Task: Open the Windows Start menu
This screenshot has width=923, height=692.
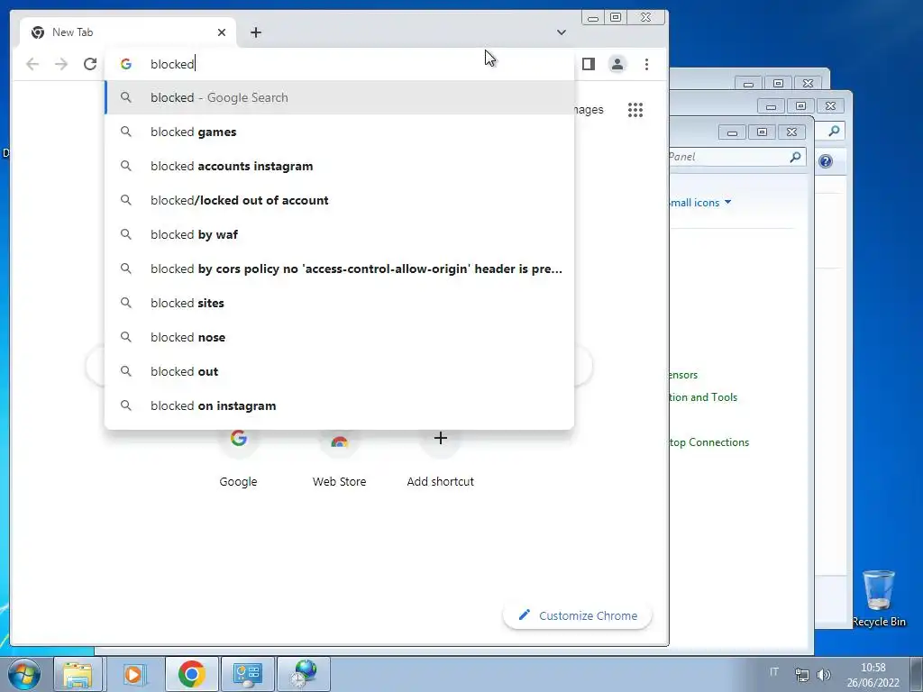Action: (x=23, y=674)
